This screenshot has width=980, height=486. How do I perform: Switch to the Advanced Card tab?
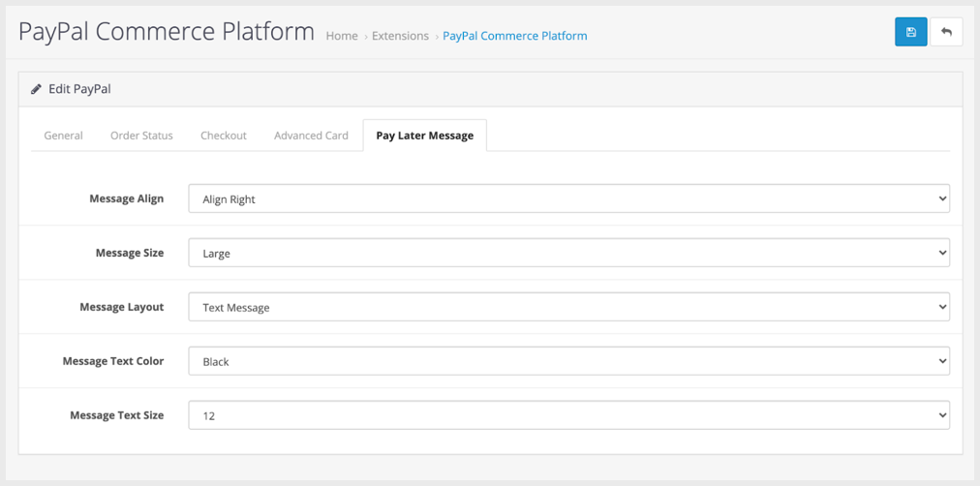311,136
